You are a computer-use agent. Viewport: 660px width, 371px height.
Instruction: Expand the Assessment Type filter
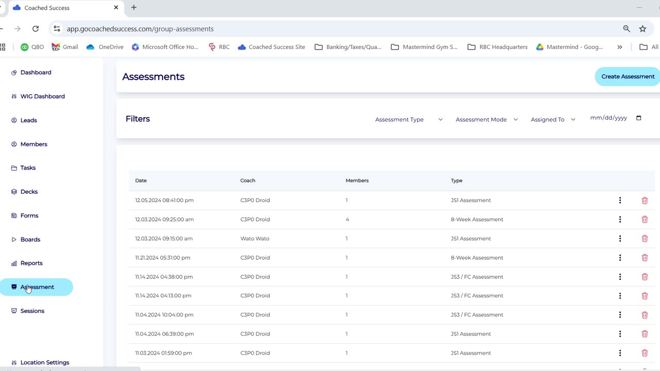pyautogui.click(x=409, y=120)
